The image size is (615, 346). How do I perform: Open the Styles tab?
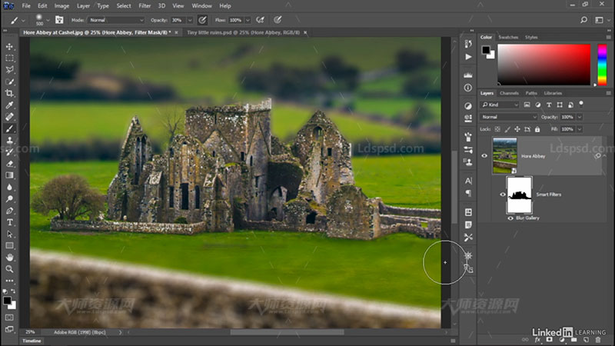(531, 37)
